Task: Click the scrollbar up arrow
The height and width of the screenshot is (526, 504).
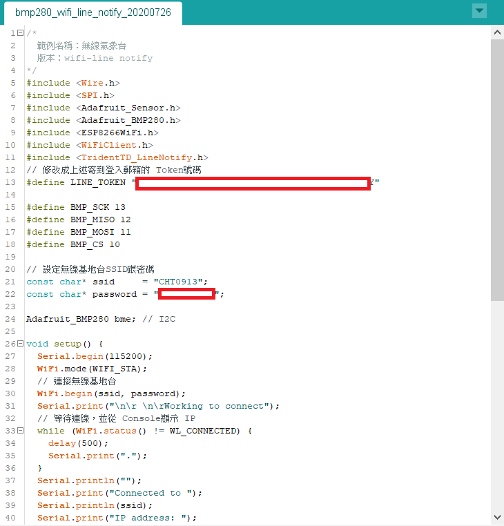Action: 497,32
